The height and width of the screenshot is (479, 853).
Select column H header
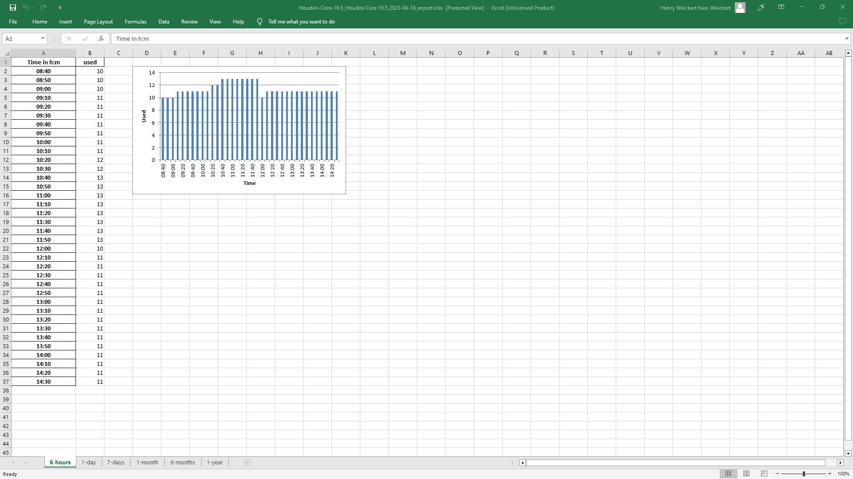tap(260, 53)
